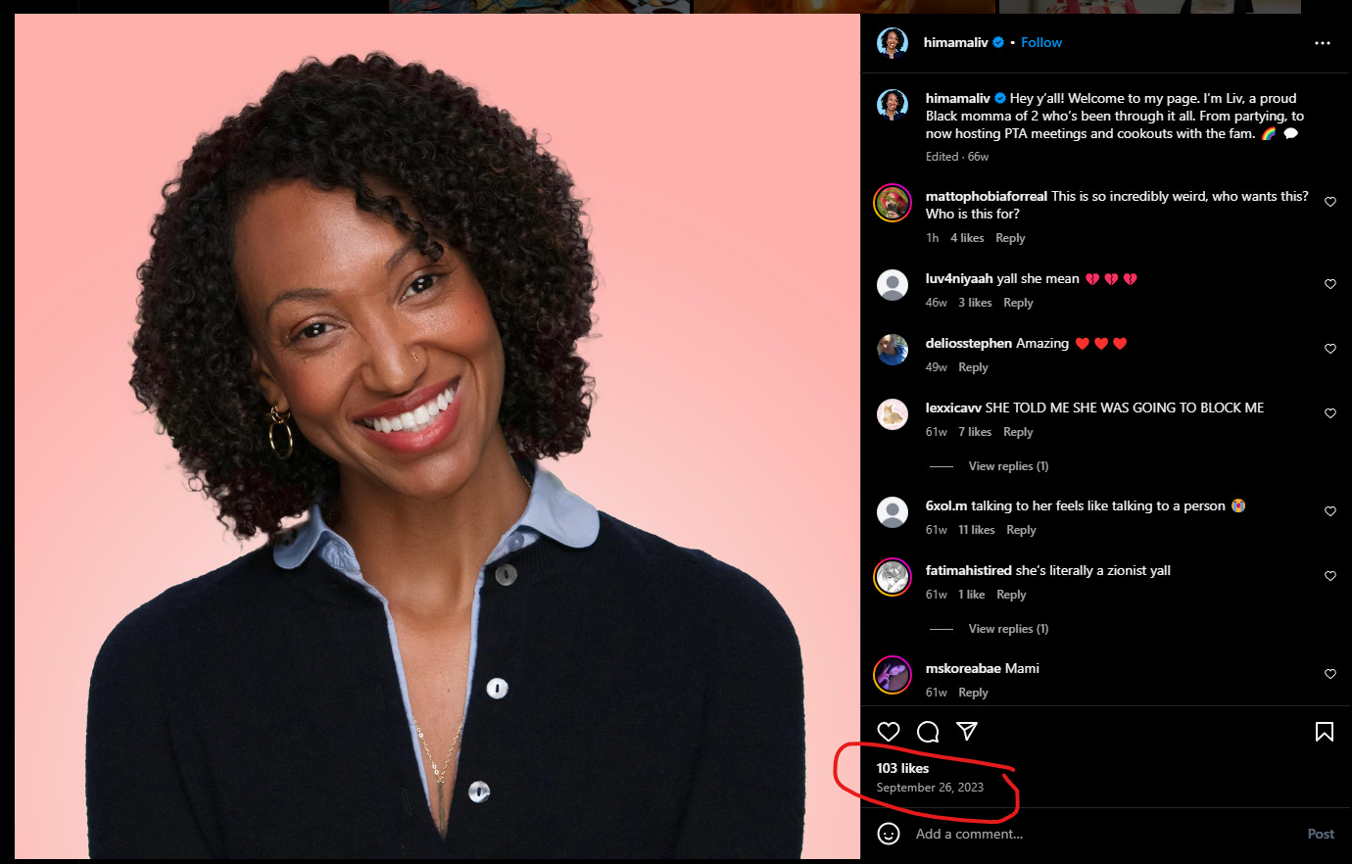
Task: View 3 likes on luv4niyaah's comment
Action: click(x=975, y=303)
